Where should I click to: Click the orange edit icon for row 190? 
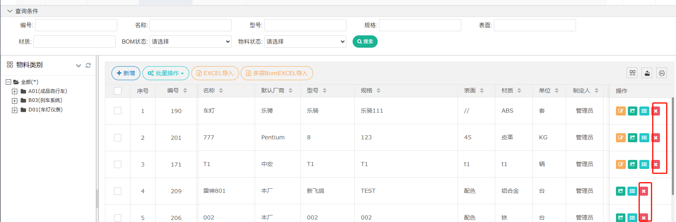click(x=620, y=111)
